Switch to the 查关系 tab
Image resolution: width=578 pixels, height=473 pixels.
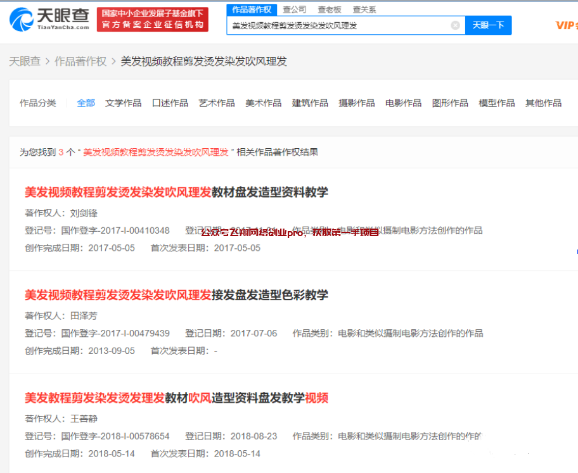(x=364, y=9)
